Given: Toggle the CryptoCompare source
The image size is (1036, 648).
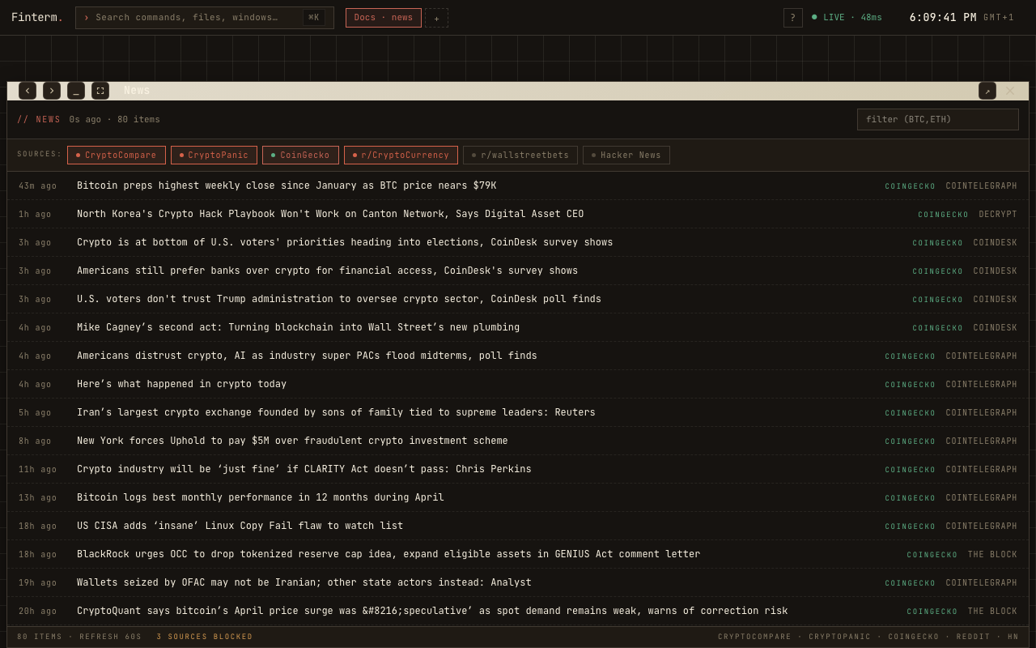Looking at the screenshot, I should tap(117, 156).
